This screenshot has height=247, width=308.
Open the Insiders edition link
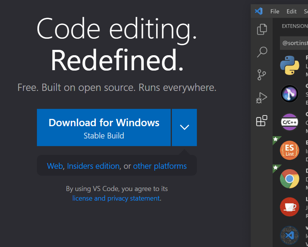(x=93, y=166)
